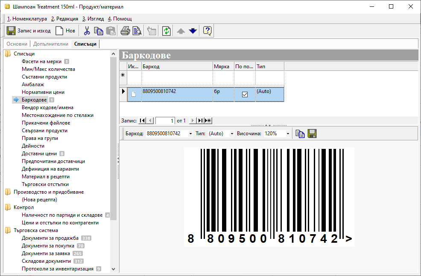Click the (Auto) type cell in barcode row
Screen dimensions: 421x276
[269, 94]
